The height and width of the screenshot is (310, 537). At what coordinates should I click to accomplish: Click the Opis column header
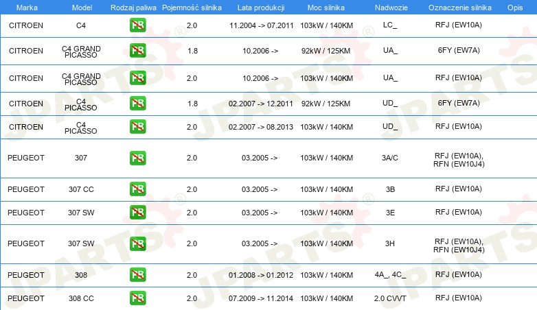point(515,8)
